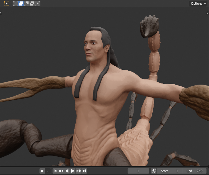This screenshot has width=209, height=175.
Task: Toggle auto keying record button
Action: click(x=42, y=171)
